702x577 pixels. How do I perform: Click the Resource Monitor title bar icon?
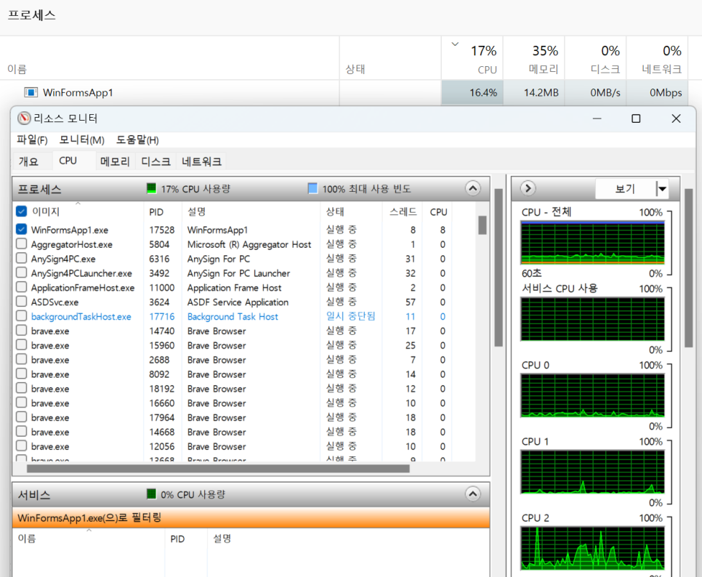pos(24,118)
